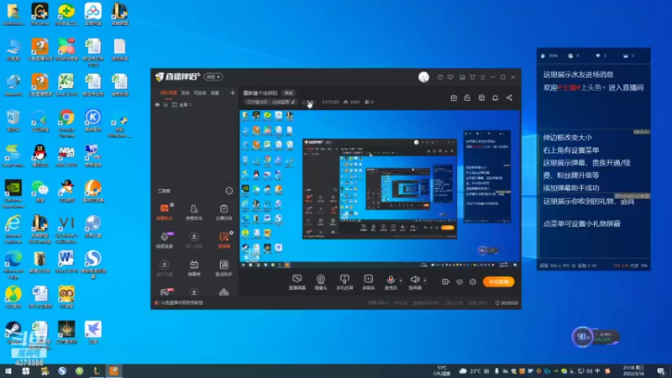
Task: Open the gift box icon in header
Action: pyautogui.click(x=454, y=97)
